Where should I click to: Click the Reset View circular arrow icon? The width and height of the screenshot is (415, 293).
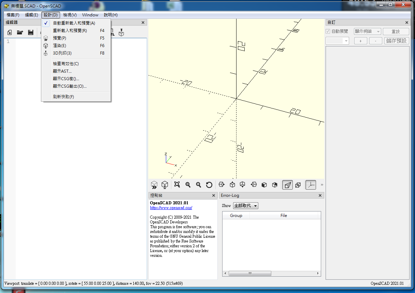tap(209, 185)
